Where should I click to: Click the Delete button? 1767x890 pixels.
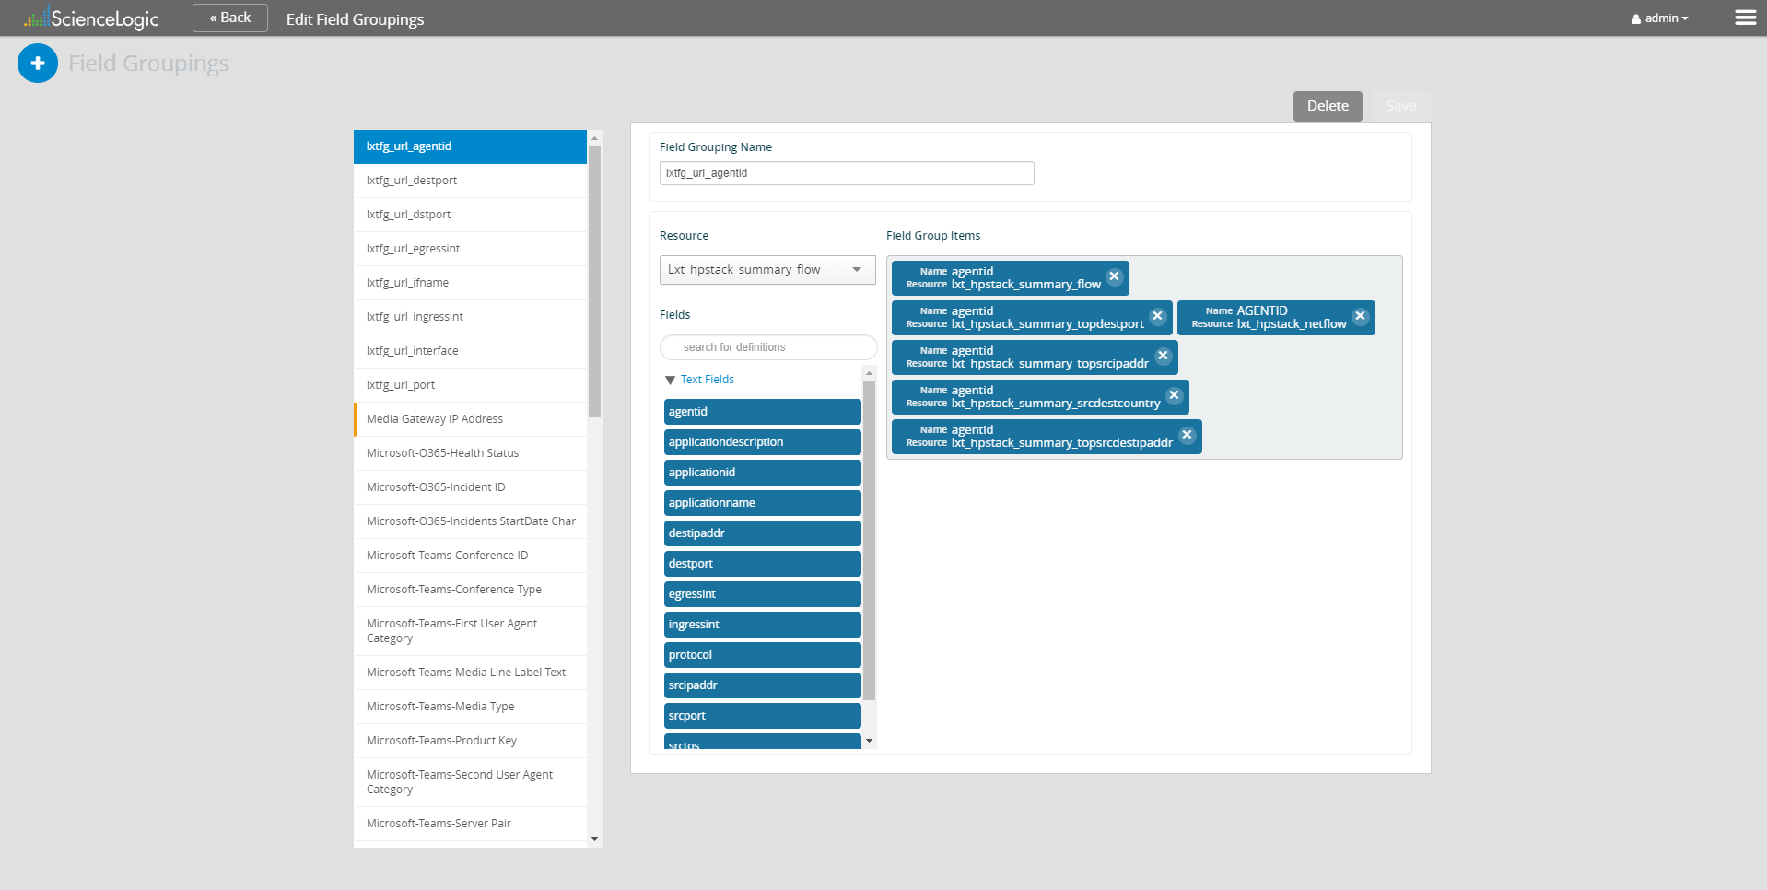(x=1327, y=106)
